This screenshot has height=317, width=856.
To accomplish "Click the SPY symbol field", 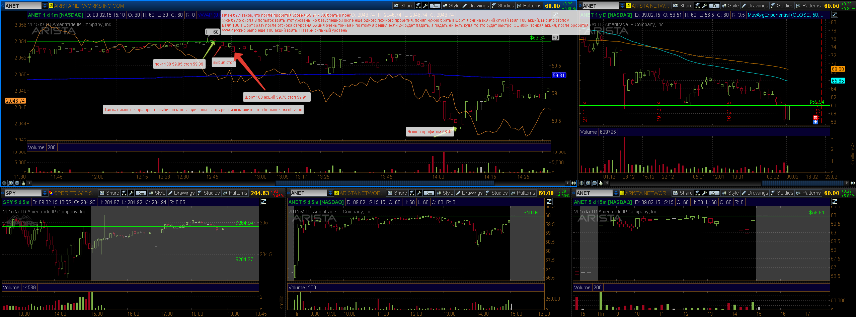I will point(23,193).
